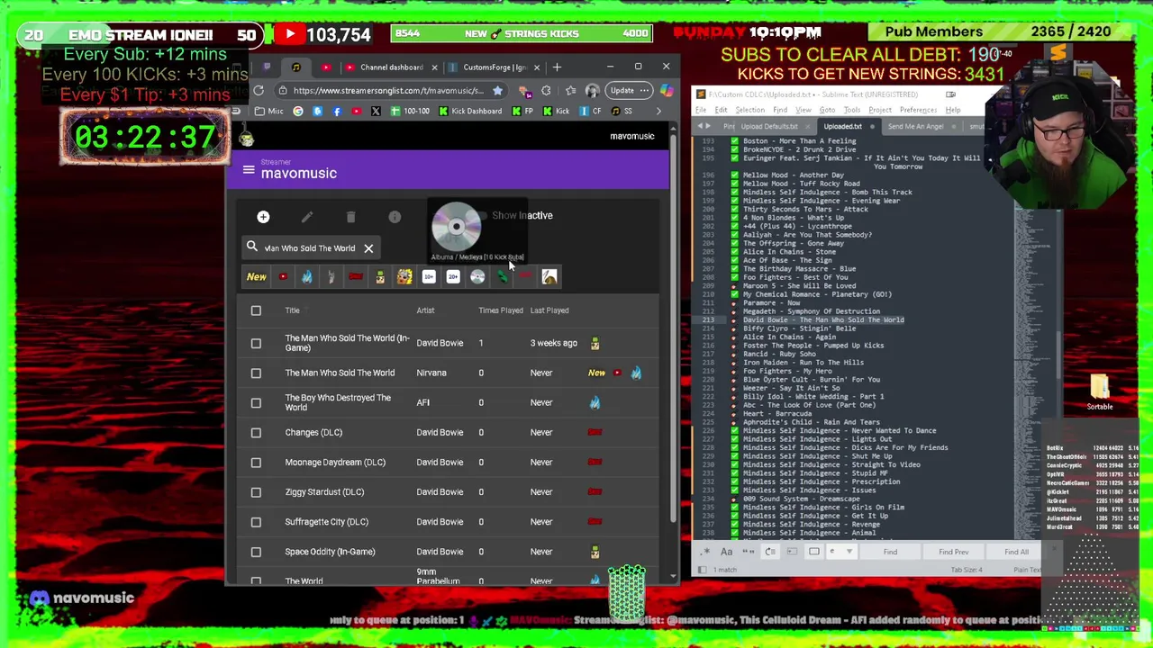Check the select-all songs header checkbox
Image resolution: width=1153 pixels, height=648 pixels.
click(x=256, y=310)
